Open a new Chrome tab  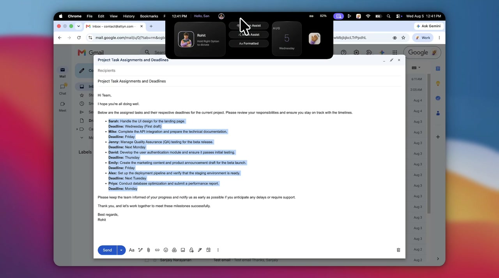(x=151, y=26)
